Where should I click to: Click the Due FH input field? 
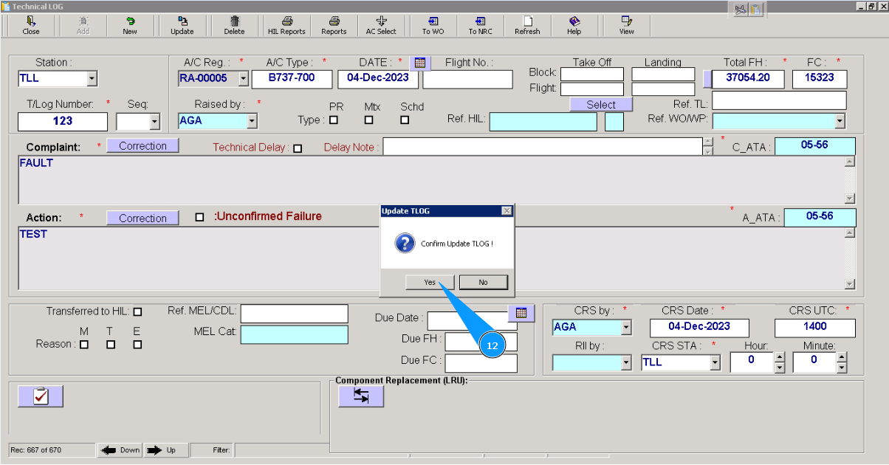(481, 341)
